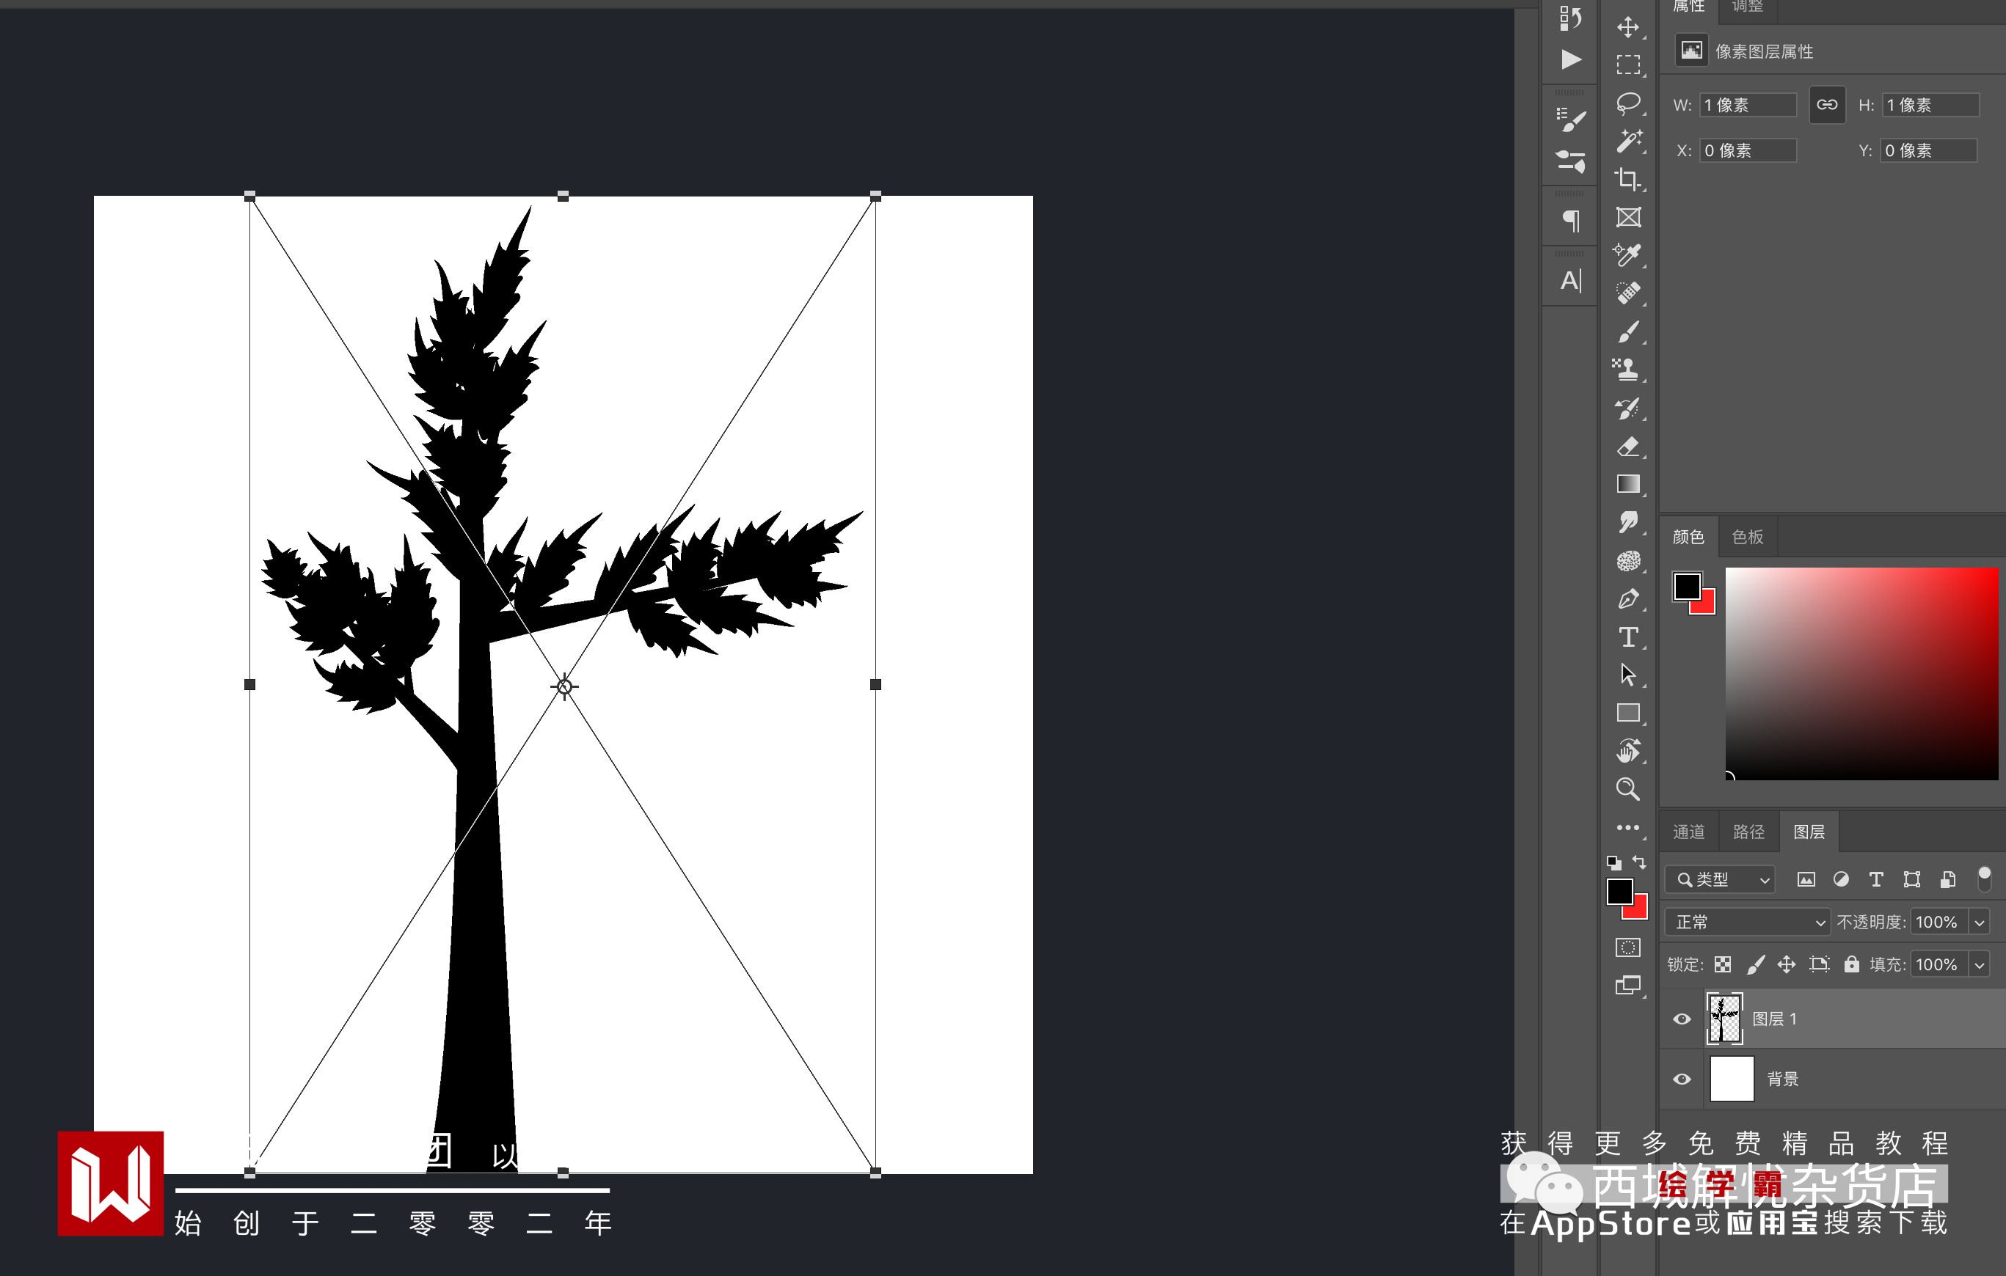Switch to the 色板 tab
Screen dimensions: 2006x1276
[x=1747, y=537]
